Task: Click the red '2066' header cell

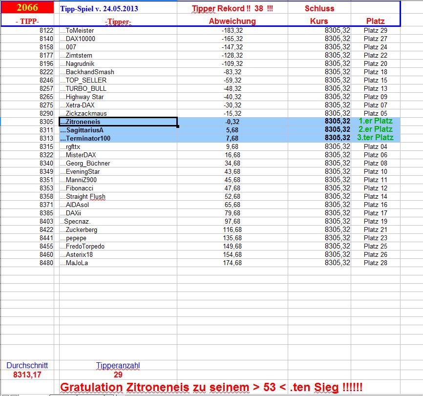Action: [x=27, y=7]
